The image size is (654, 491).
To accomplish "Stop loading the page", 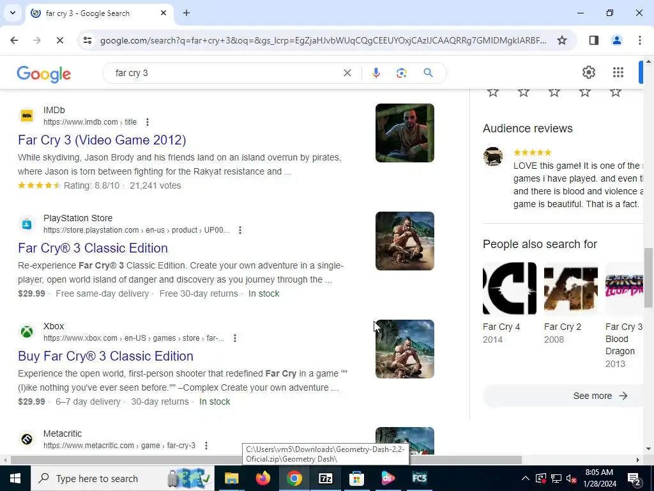I will (x=59, y=40).
